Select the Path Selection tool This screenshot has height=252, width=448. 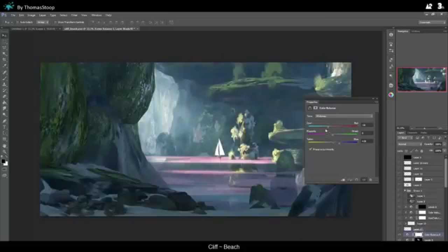click(4, 133)
